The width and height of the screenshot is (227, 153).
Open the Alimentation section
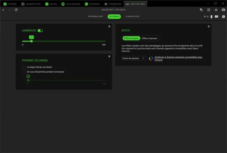click(x=132, y=16)
